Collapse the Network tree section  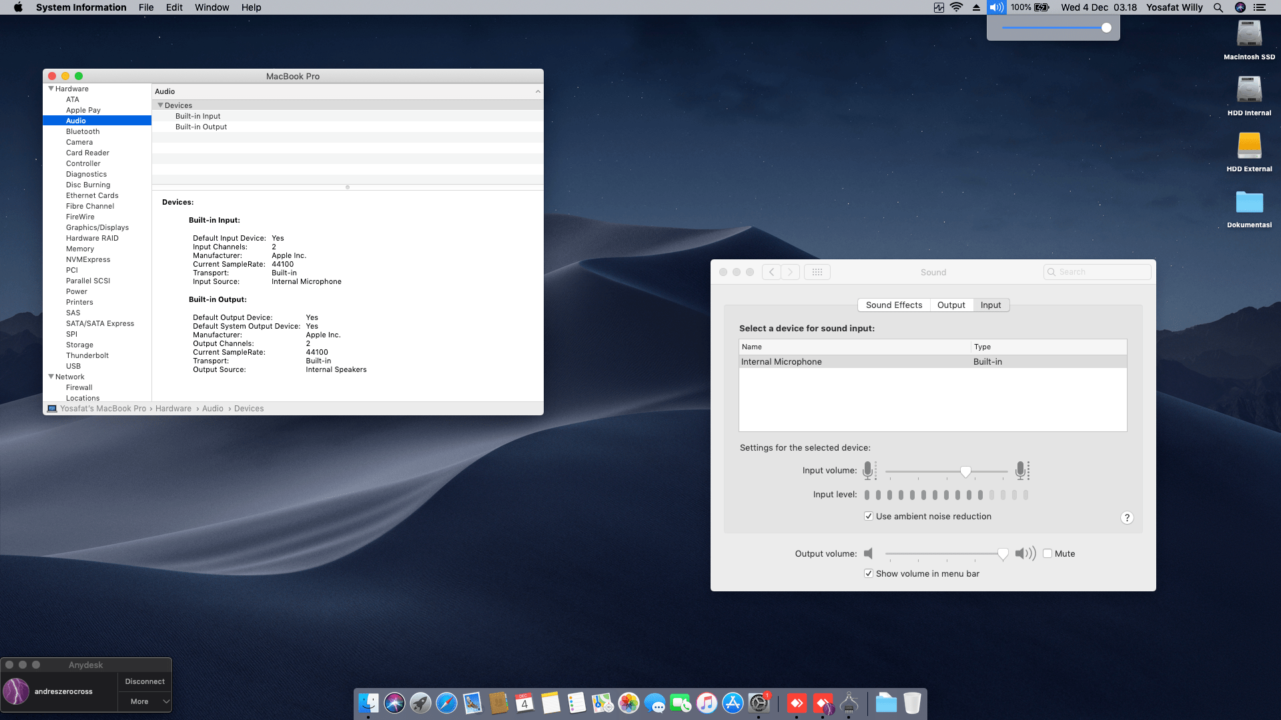coord(51,376)
